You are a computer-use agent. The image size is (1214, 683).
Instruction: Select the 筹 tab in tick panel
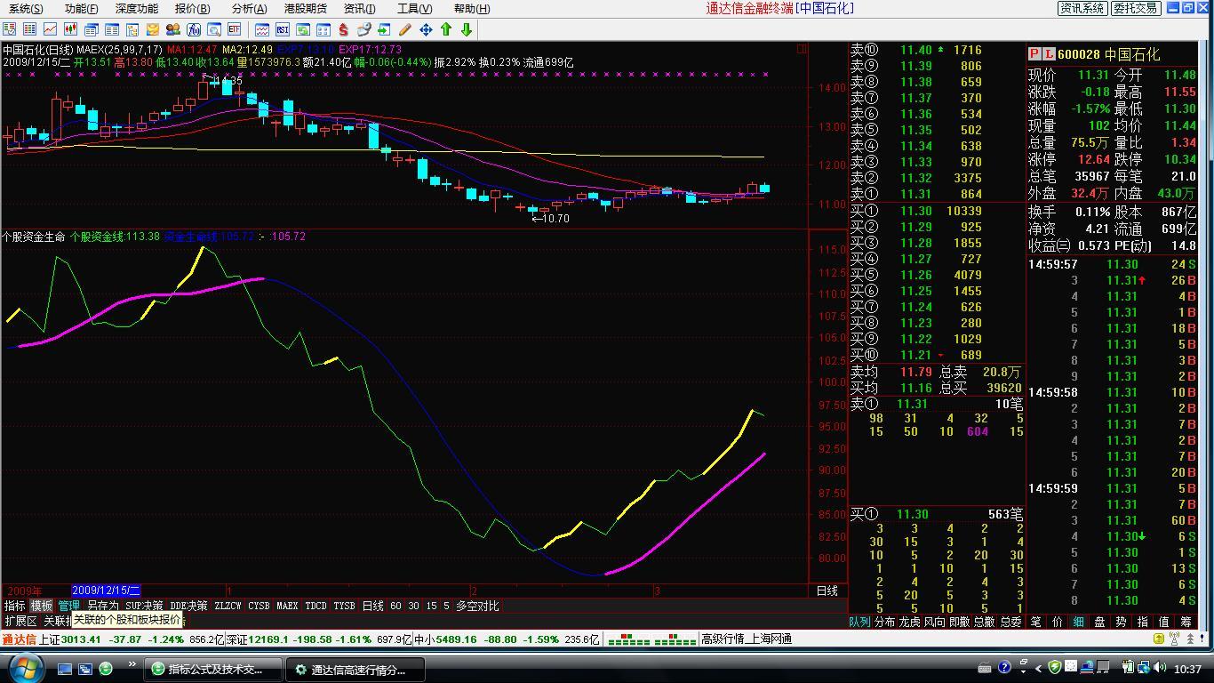tap(1185, 622)
